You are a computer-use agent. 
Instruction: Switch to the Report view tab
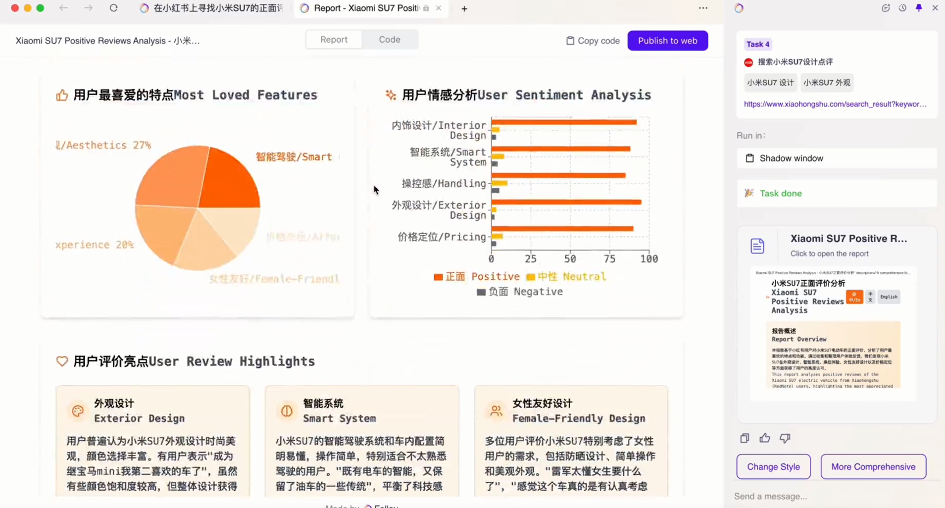(x=334, y=40)
